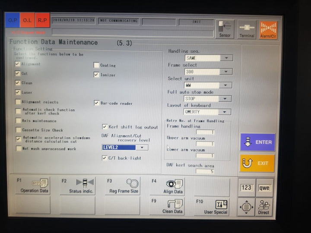The width and height of the screenshot is (311, 233).
Task: Open the Sensor status icon
Action: point(225,29)
